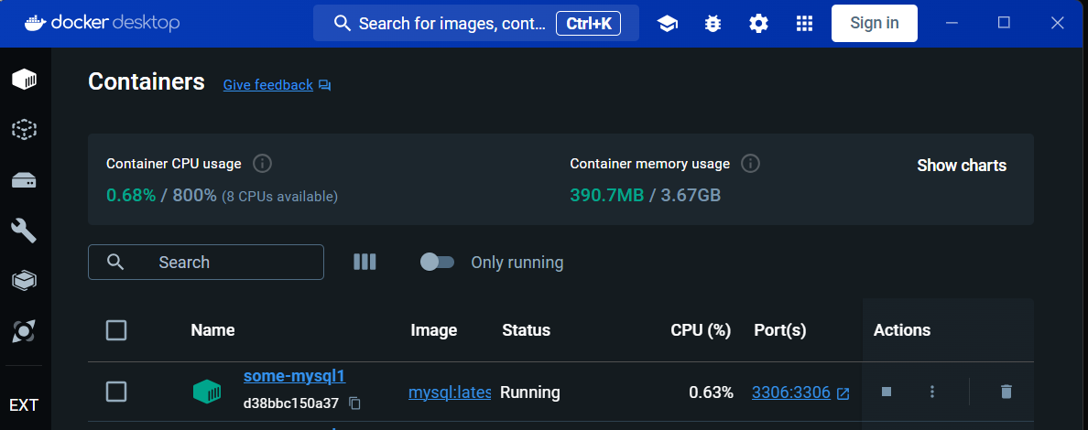Open the Containers view in sidebar
Image resolution: width=1088 pixels, height=430 pixels.
(x=25, y=79)
